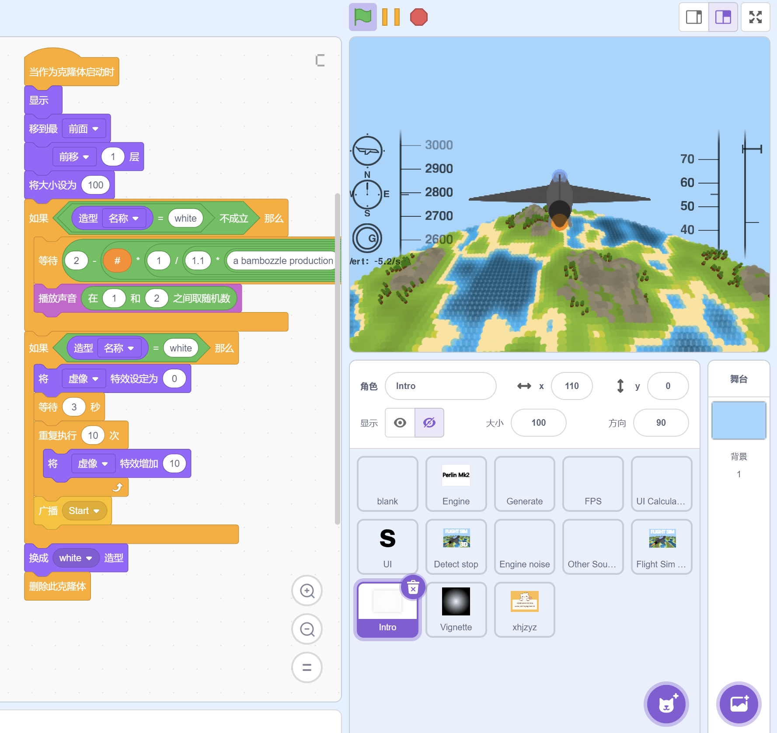The height and width of the screenshot is (733, 777).
Task: Show the Intro sprite with the eye toggle
Action: (x=399, y=422)
